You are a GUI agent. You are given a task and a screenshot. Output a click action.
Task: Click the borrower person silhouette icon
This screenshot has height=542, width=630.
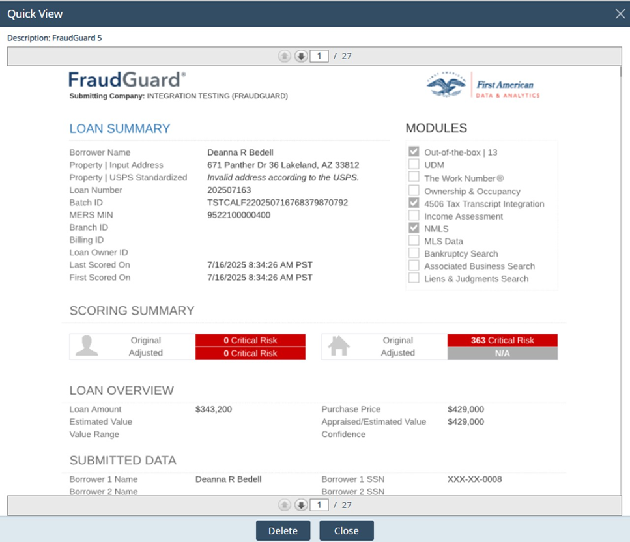coord(87,346)
